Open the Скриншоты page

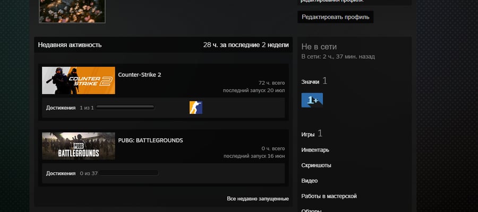pyautogui.click(x=316, y=165)
